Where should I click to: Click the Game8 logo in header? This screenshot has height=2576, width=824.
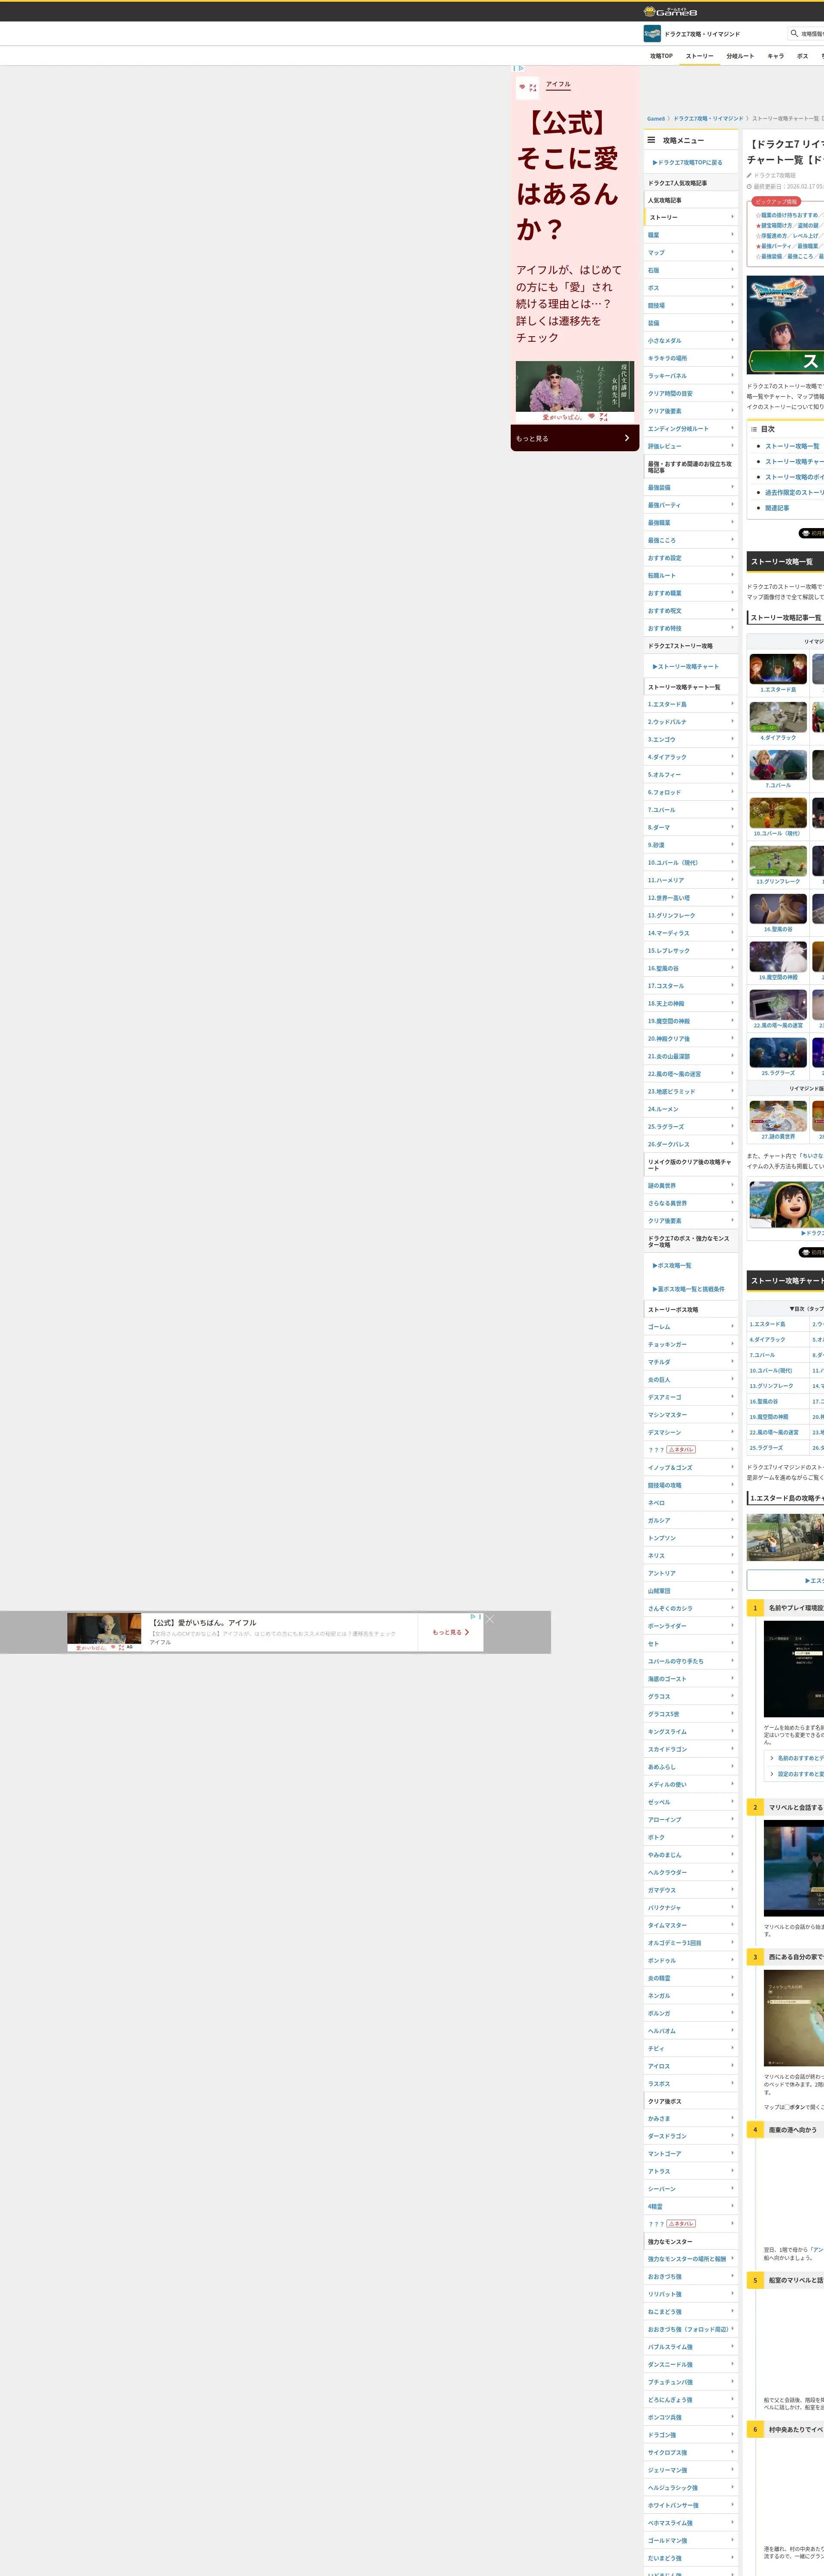[670, 12]
